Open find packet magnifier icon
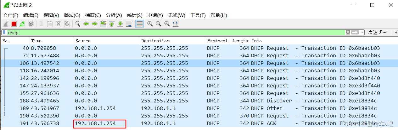The width and height of the screenshot is (398, 130). (78, 24)
